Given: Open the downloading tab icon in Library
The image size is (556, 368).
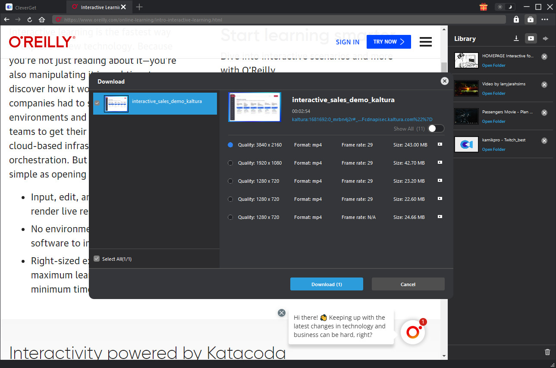Looking at the screenshot, I should tap(516, 38).
